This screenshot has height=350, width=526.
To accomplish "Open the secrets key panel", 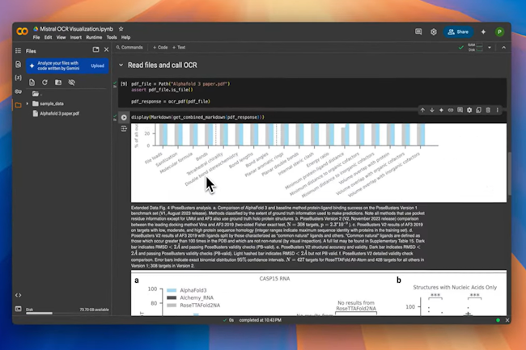I will (x=18, y=91).
